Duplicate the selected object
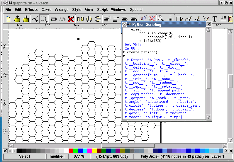 coord(80,19)
